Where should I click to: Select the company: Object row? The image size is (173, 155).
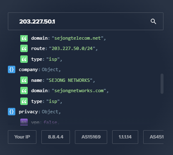tap(34, 69)
